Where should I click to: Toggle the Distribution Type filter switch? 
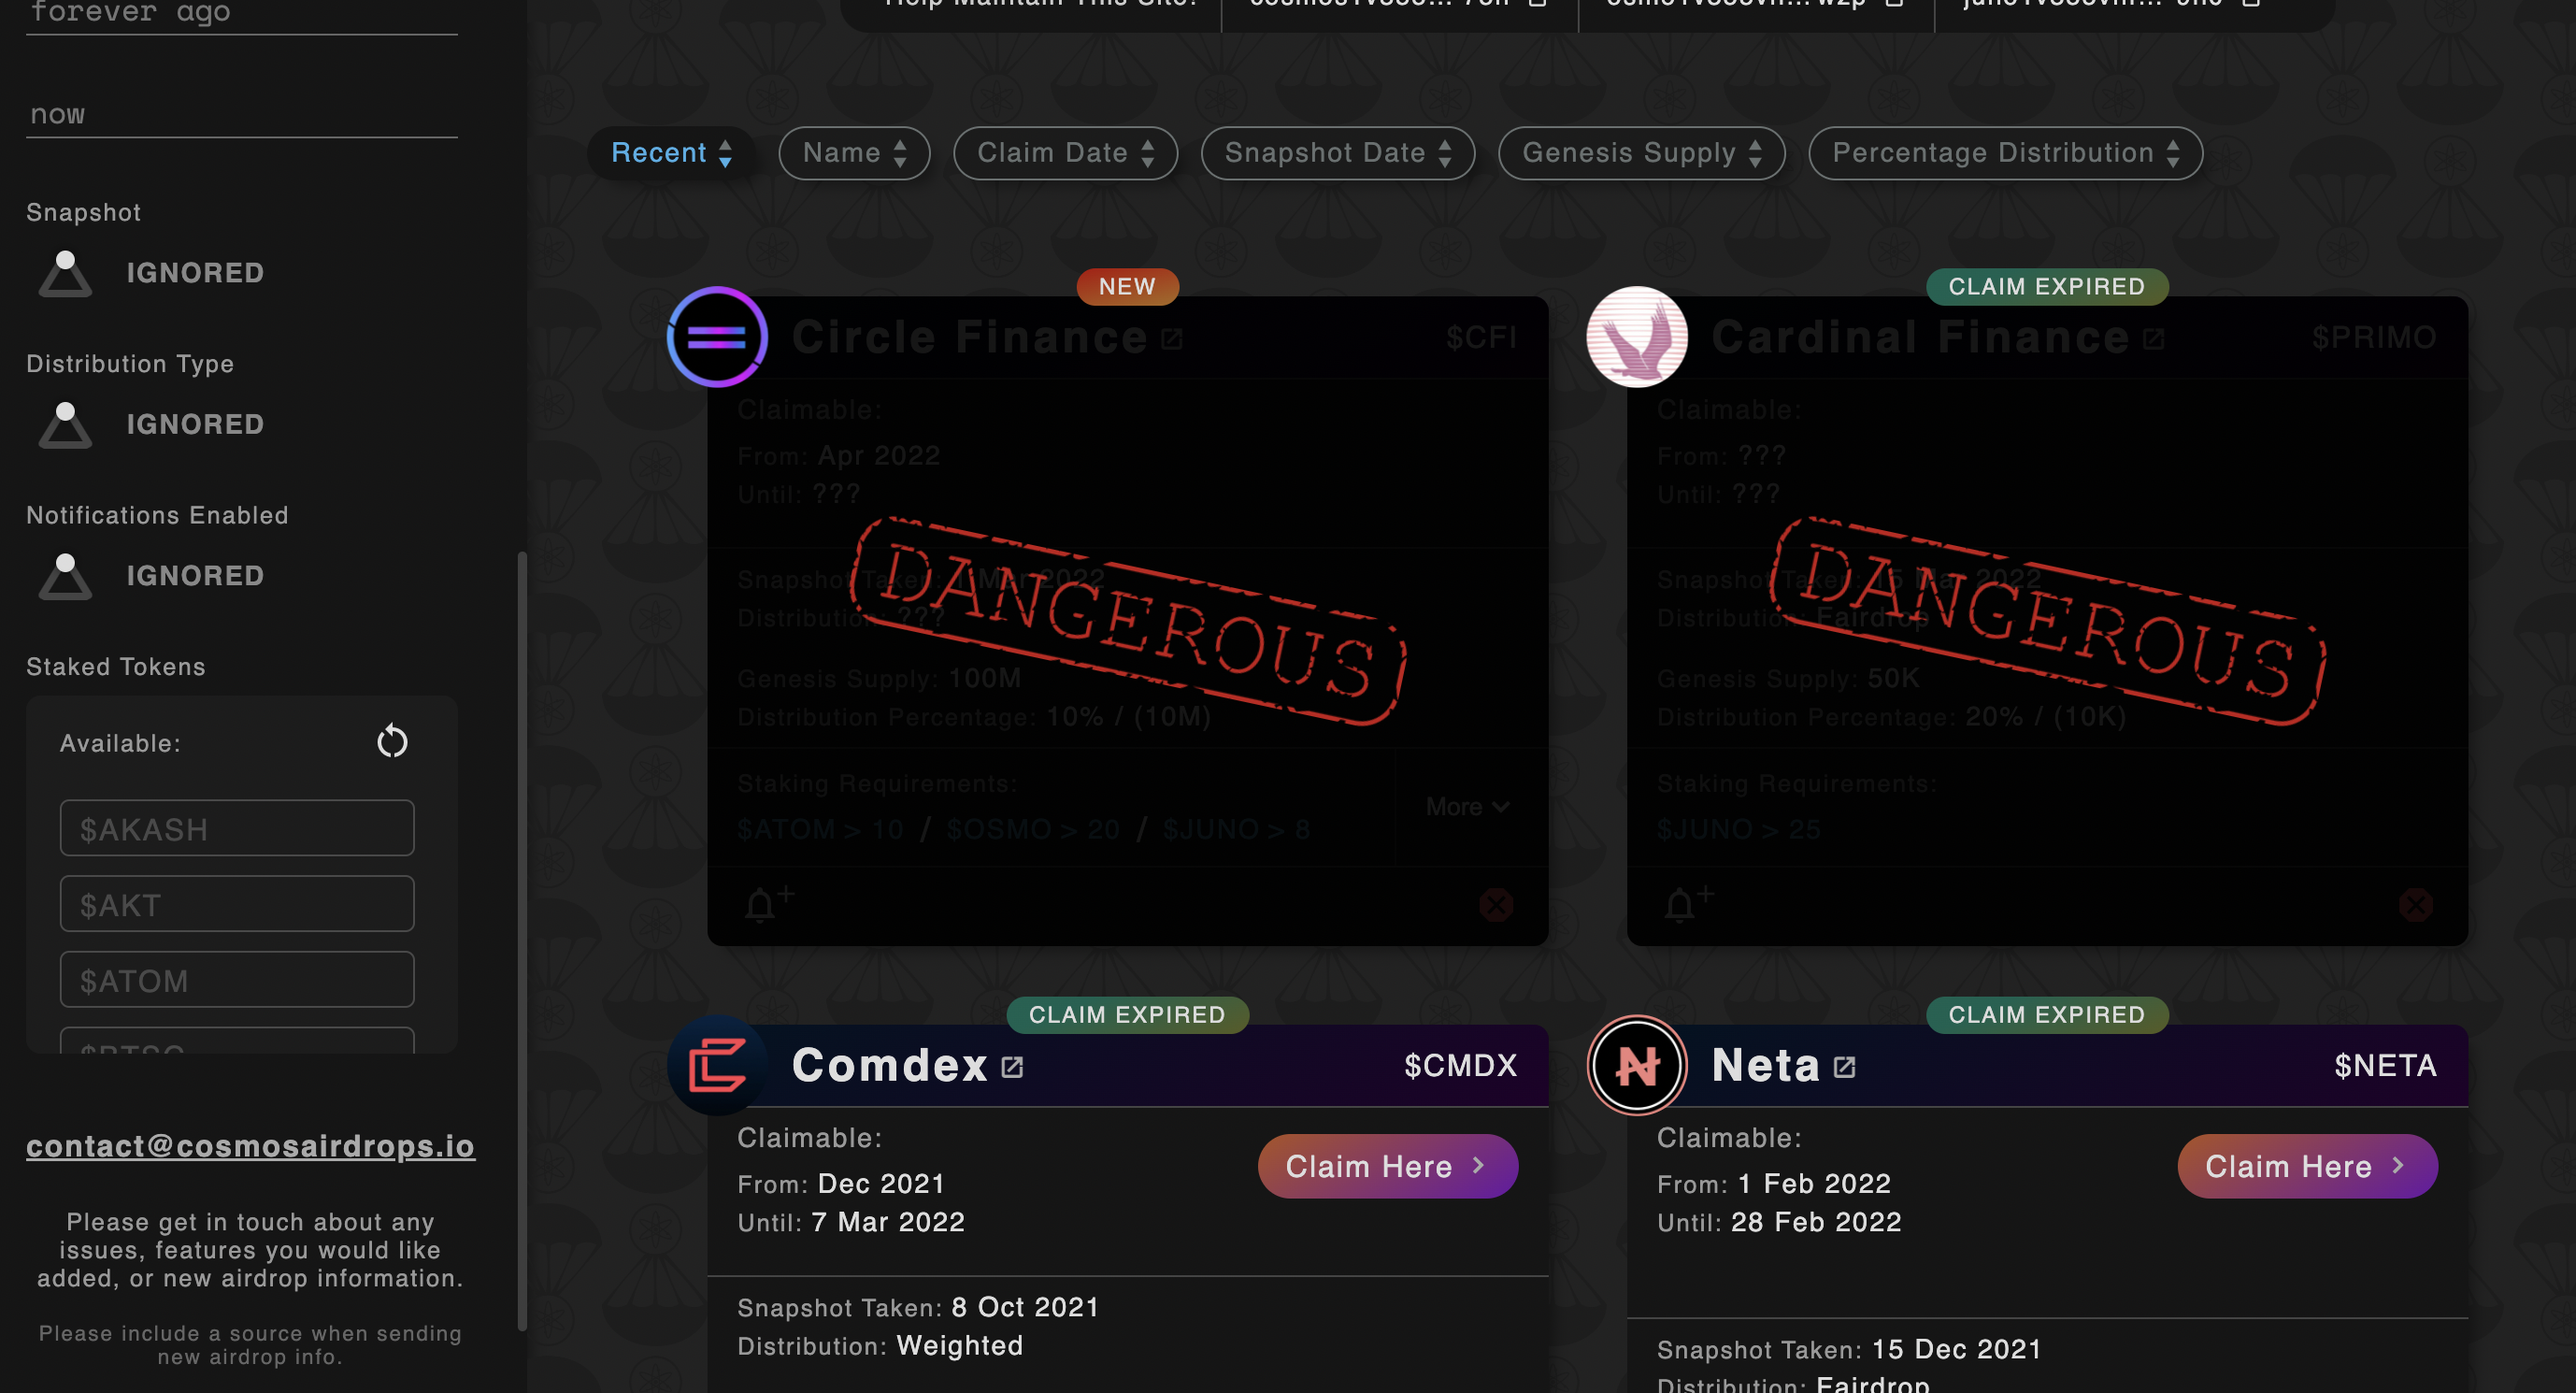(x=65, y=424)
